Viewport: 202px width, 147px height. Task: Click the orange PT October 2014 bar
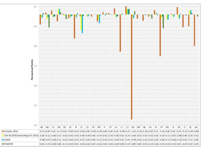[160, 35]
